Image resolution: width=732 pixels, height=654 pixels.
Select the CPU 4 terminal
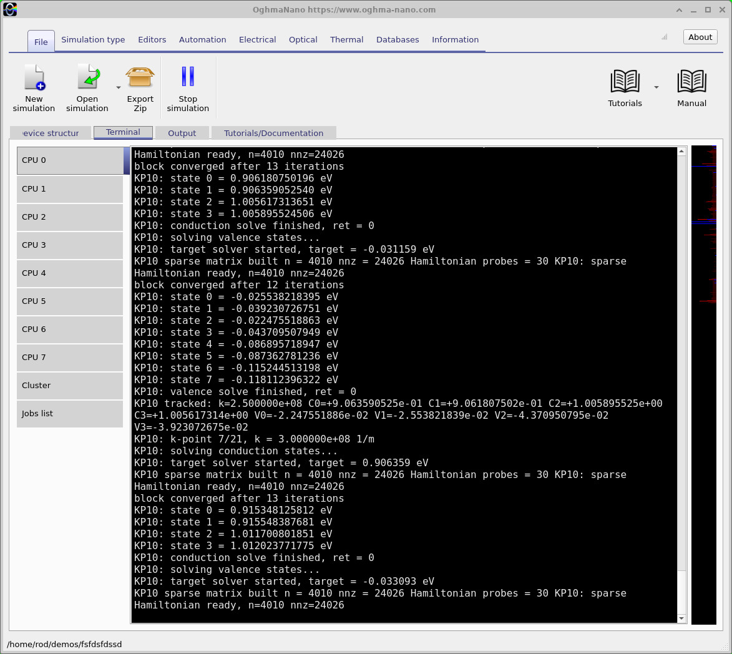70,273
